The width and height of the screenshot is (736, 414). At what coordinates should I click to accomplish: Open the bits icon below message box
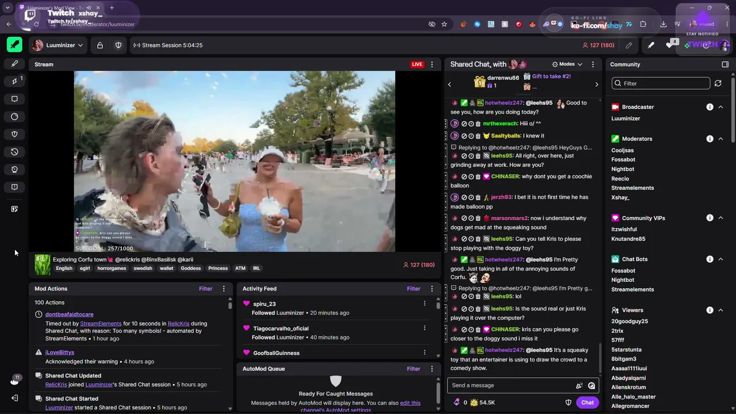tap(457, 402)
